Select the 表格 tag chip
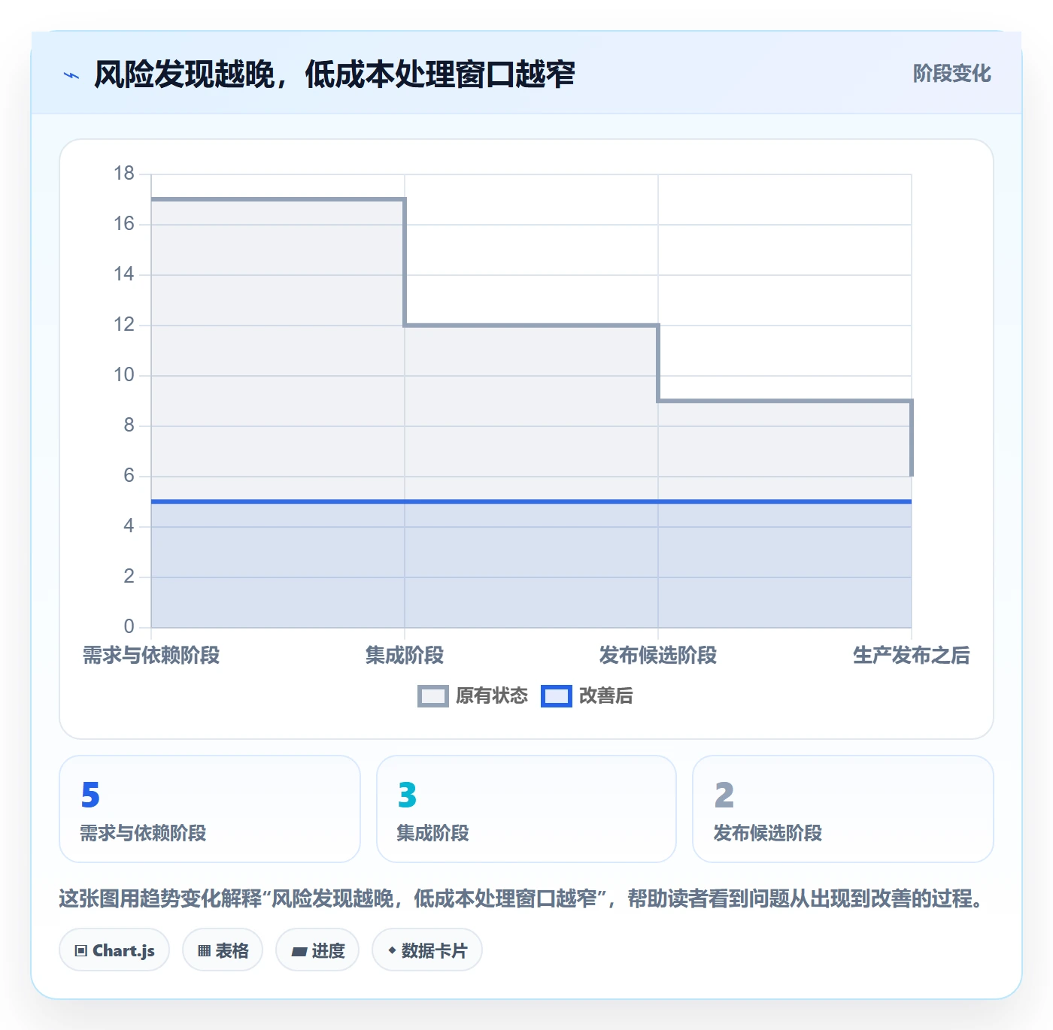Viewport: 1053px width, 1030px height. tap(223, 950)
